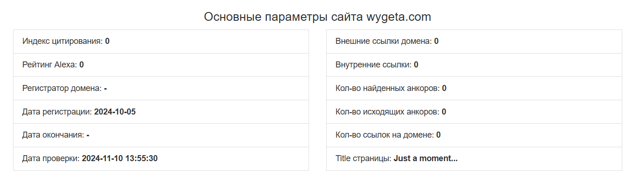The height and width of the screenshot is (187, 644).
Task: Click the "Just a moment..." title value
Action: click(x=425, y=159)
